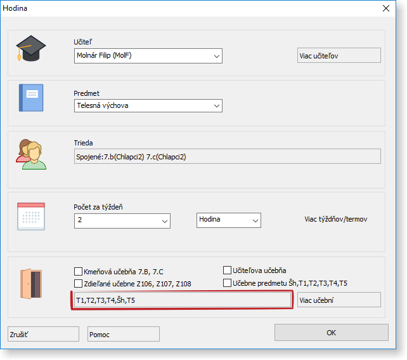Click the Viac učební button
407x360 pixels.
tap(339, 300)
